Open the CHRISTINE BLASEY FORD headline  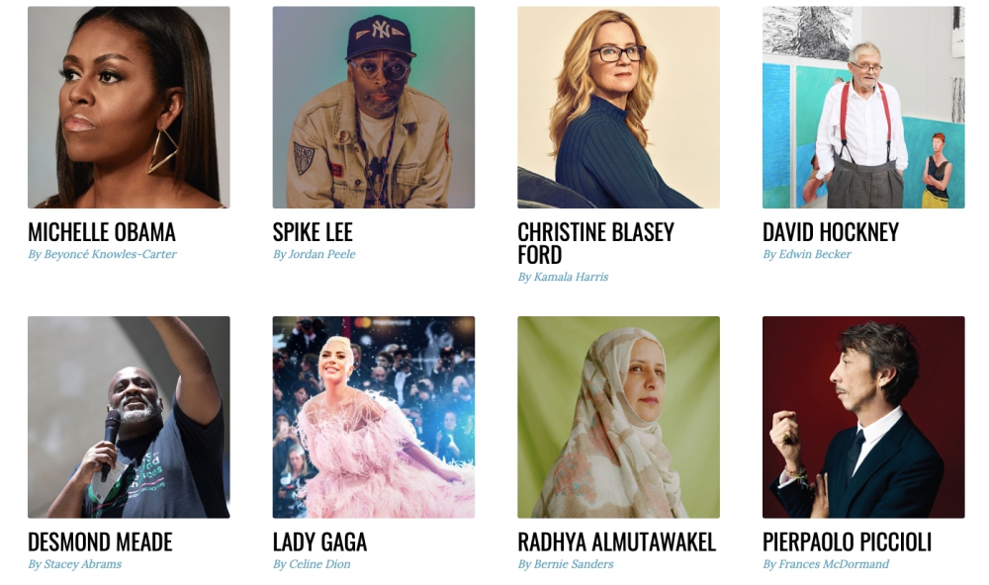[596, 243]
